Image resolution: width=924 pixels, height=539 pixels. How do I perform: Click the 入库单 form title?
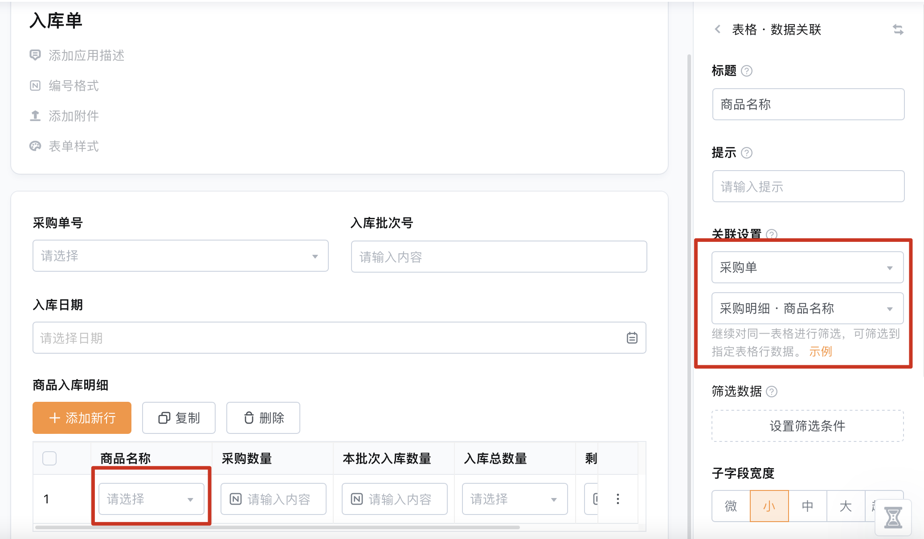tap(56, 20)
